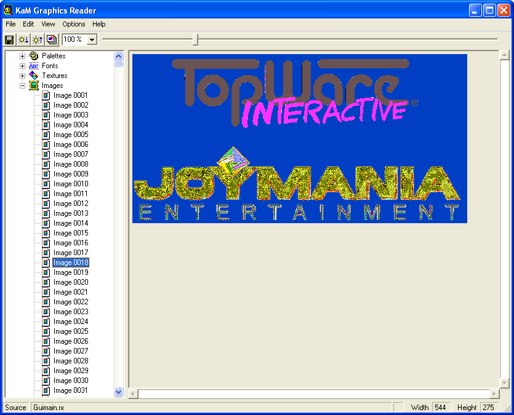Click the icon beside Image 0009
514x415 pixels.
46,174
